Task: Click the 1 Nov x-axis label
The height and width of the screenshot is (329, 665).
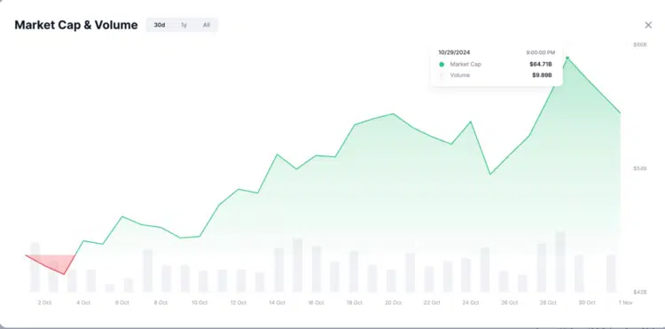Action: (x=625, y=302)
